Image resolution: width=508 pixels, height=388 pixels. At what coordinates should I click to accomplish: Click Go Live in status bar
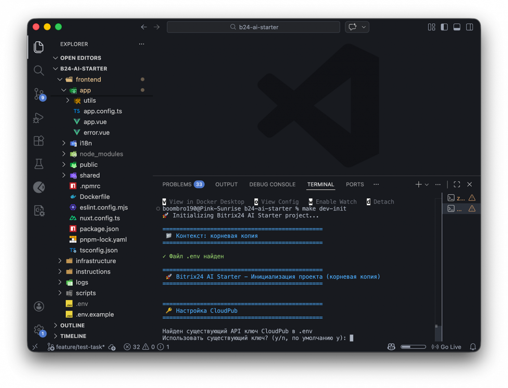[x=446, y=347]
